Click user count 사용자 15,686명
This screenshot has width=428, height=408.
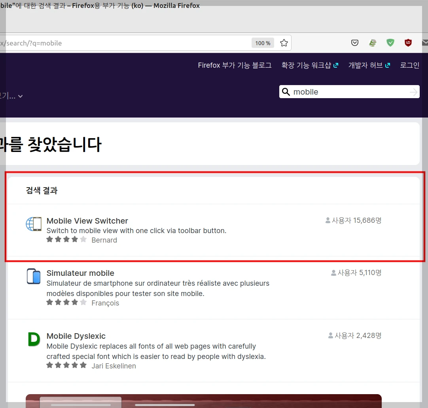coord(354,220)
